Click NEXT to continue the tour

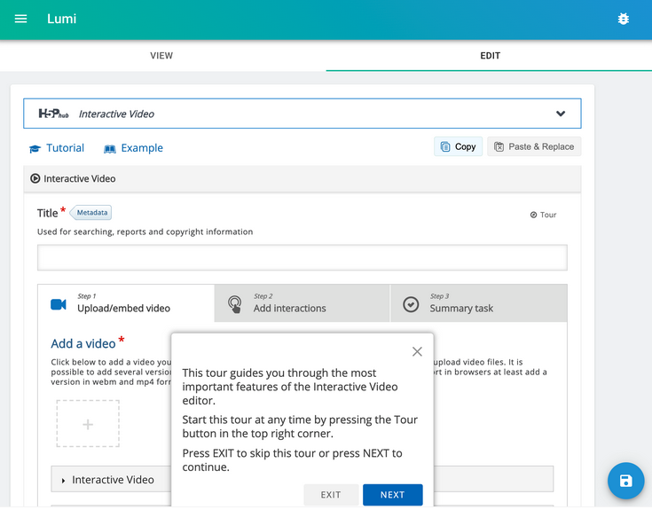[x=392, y=495]
